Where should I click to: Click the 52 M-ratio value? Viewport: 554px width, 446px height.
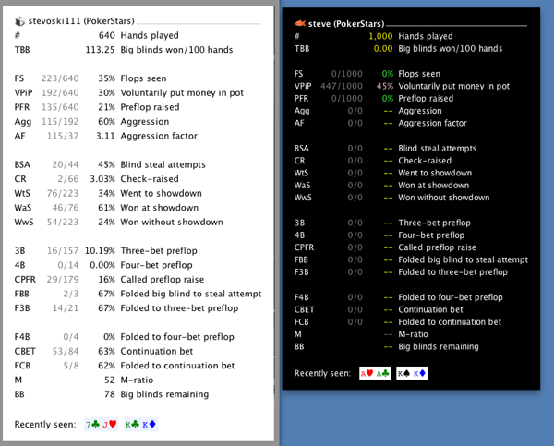[110, 380]
